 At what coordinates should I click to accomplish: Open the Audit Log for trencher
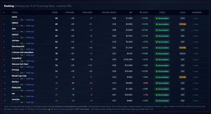coord(30,102)
